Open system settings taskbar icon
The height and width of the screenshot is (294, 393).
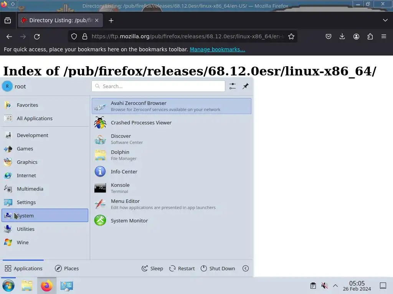[67, 286]
